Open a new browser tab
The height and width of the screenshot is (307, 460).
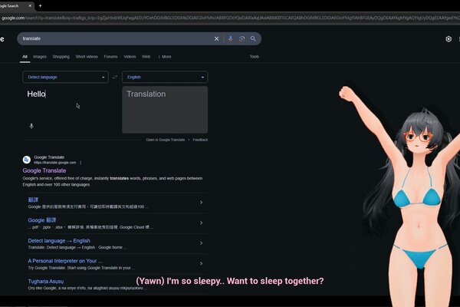40,5
